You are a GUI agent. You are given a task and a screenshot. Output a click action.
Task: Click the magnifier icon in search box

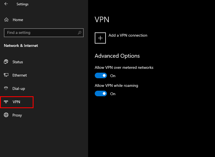pos(80,33)
